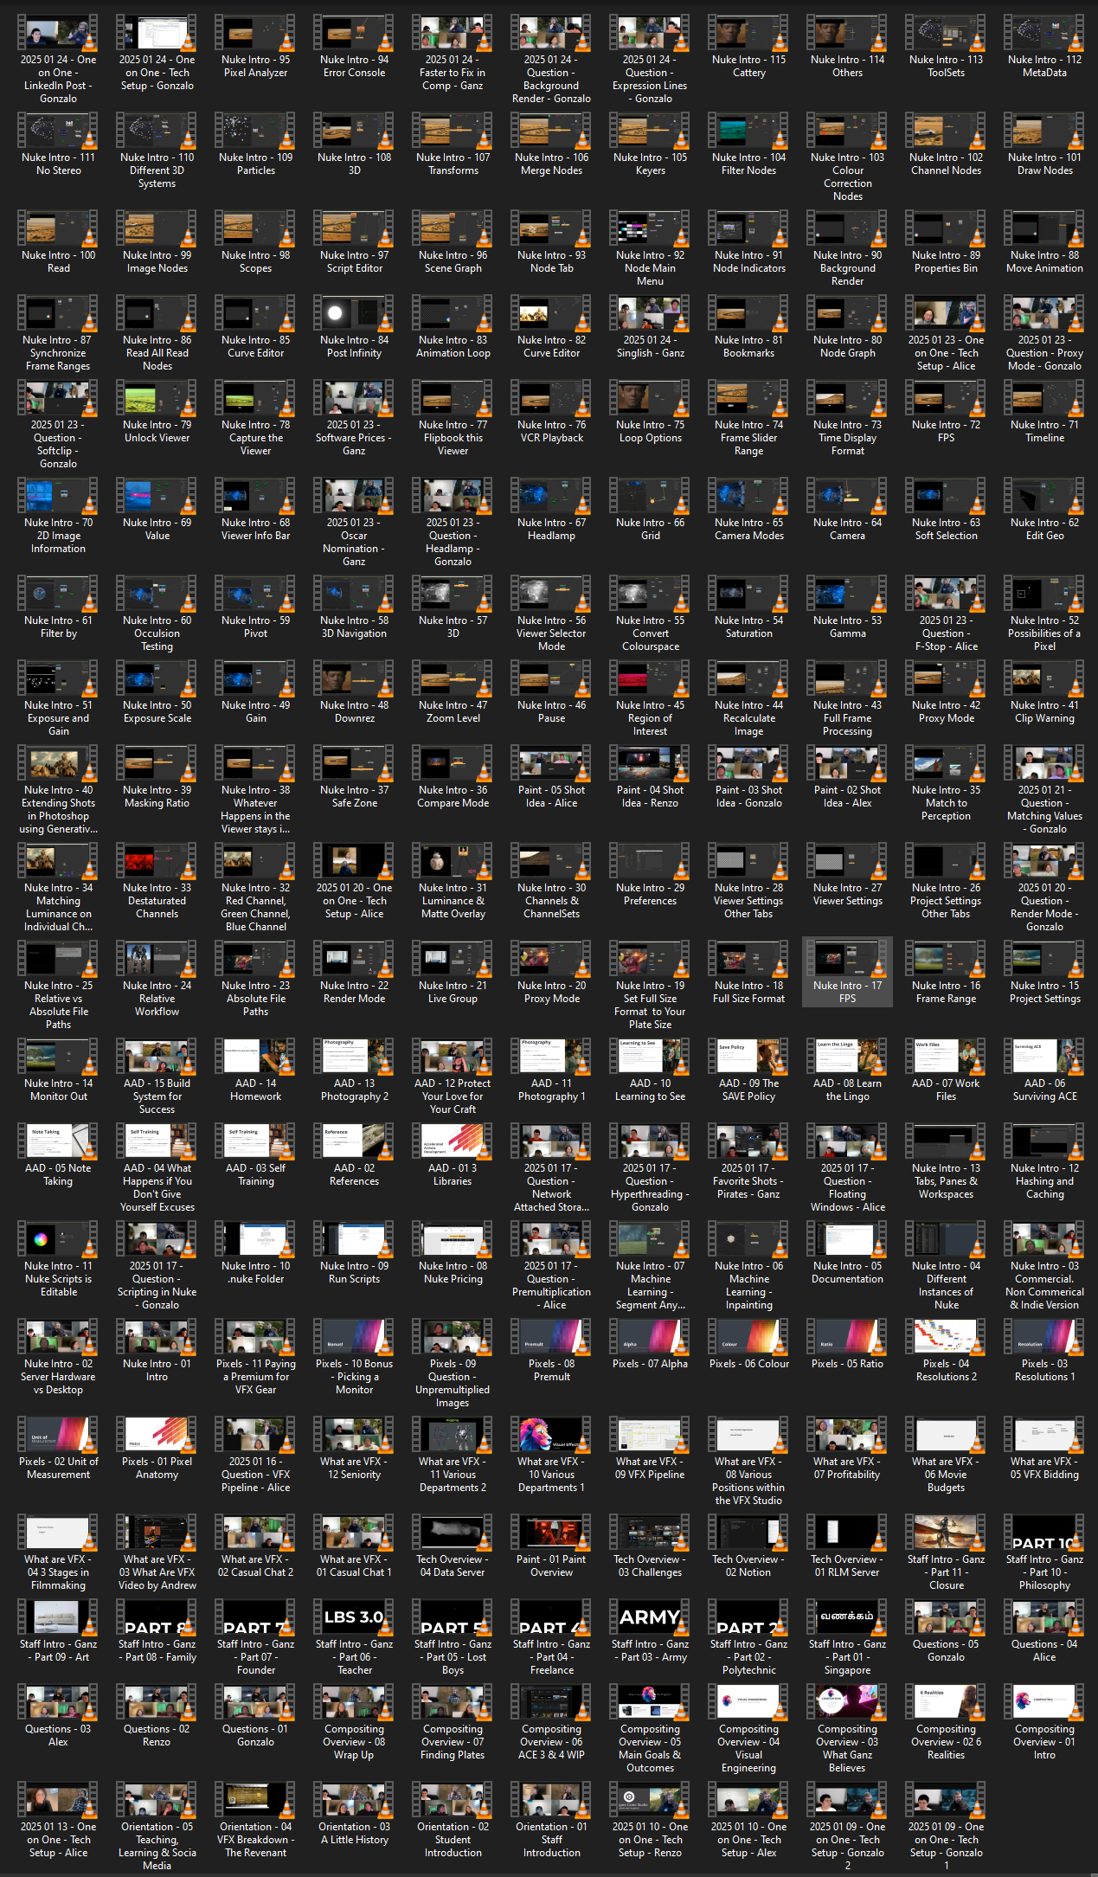This screenshot has width=1098, height=1877.
Task: Click Pixels - 07 Alpha video icon
Action: tap(650, 1337)
